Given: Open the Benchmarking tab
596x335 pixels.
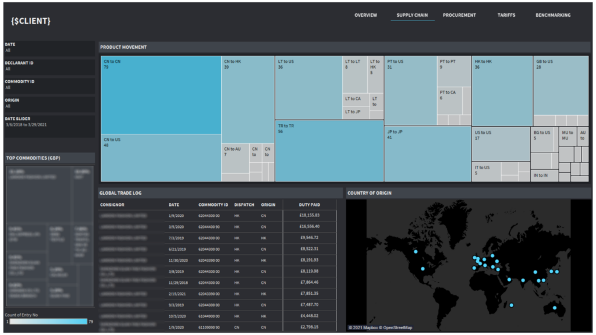Looking at the screenshot, I should [x=553, y=15].
